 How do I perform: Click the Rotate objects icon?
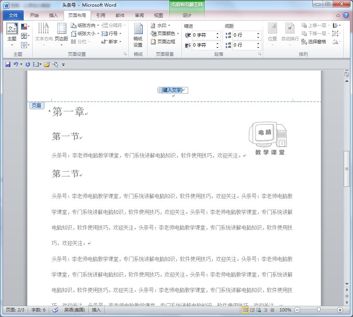click(x=336, y=42)
